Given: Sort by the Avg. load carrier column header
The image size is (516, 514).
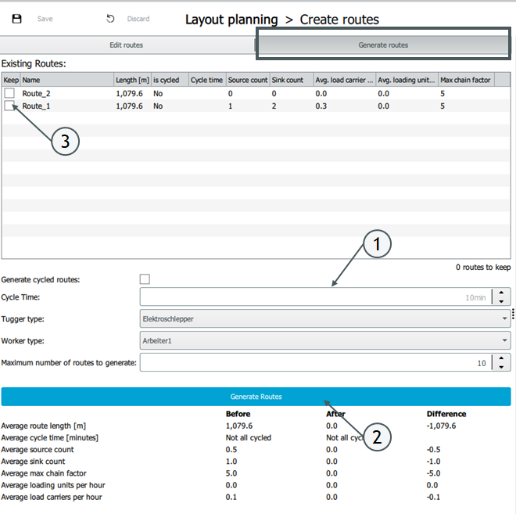Looking at the screenshot, I should pos(344,80).
